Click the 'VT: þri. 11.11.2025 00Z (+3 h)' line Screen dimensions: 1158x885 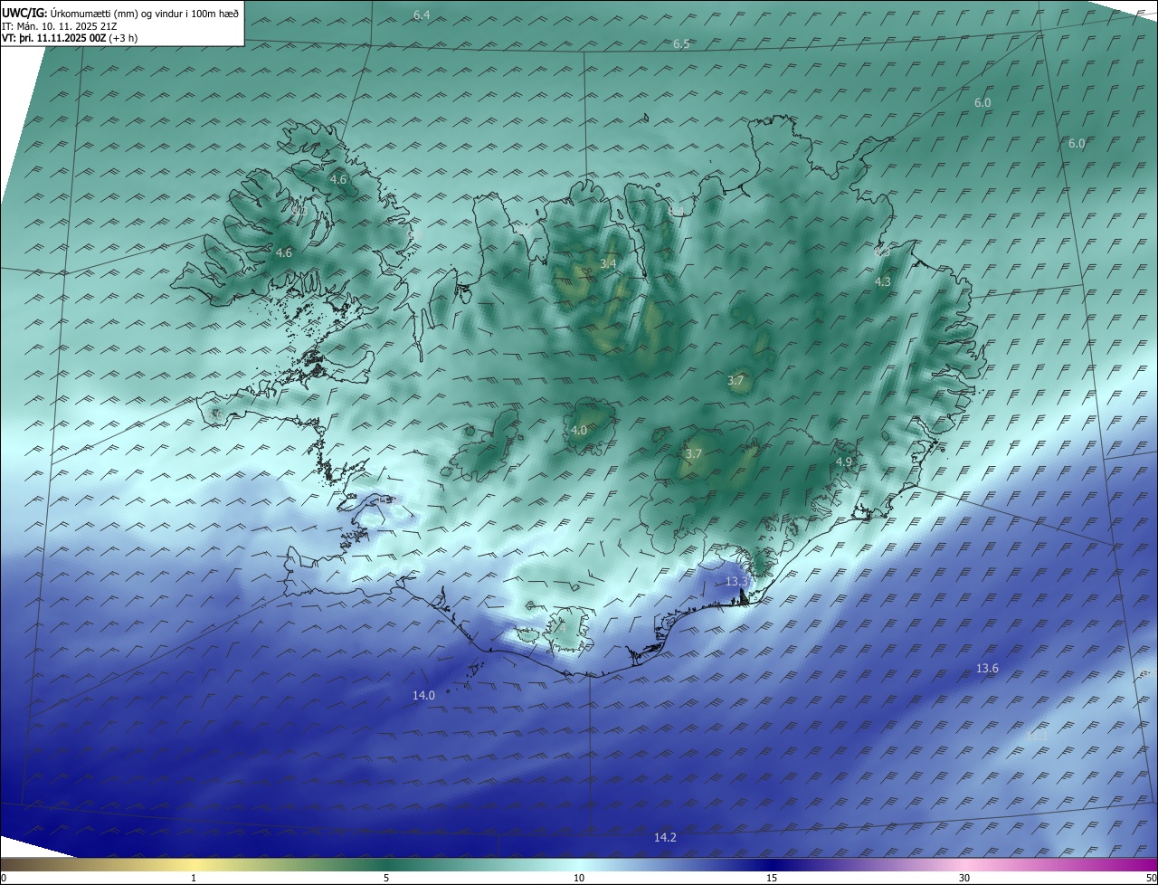coord(69,39)
